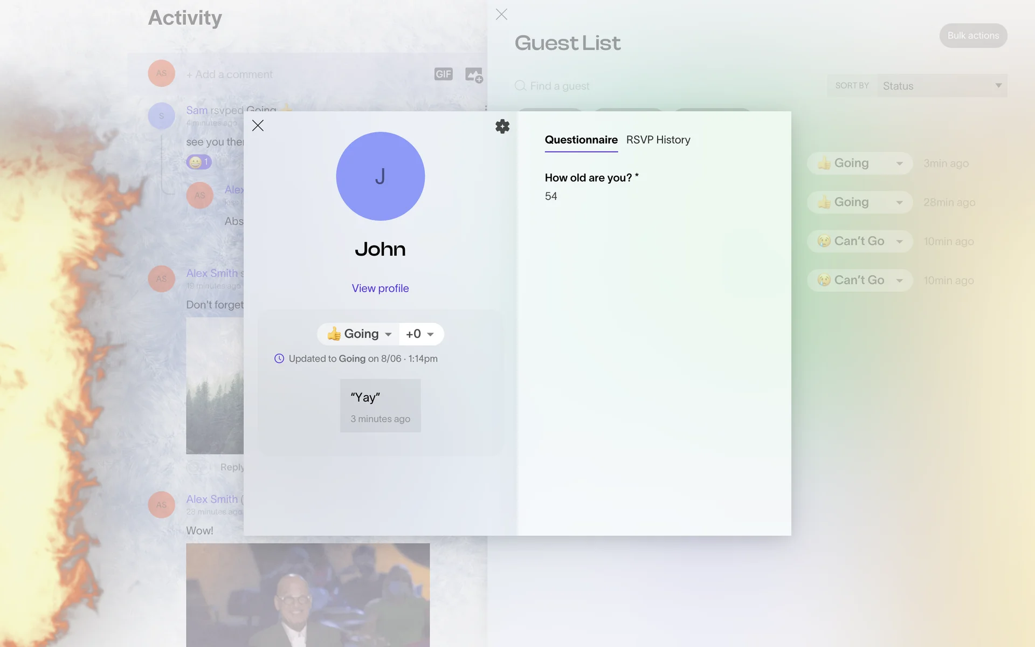This screenshot has width=1035, height=647.
Task: Click the search icon in Find a guest
Action: coord(520,86)
